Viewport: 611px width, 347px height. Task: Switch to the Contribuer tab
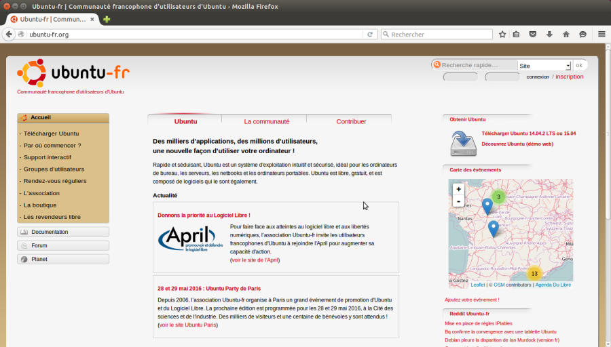(x=351, y=121)
